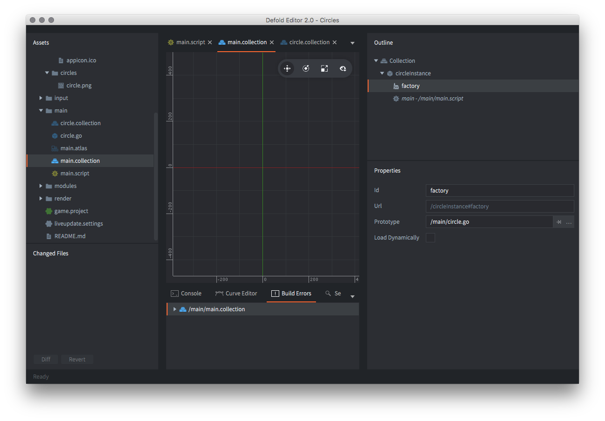Switch to the Console tab
The width and height of the screenshot is (605, 421).
[x=186, y=294]
